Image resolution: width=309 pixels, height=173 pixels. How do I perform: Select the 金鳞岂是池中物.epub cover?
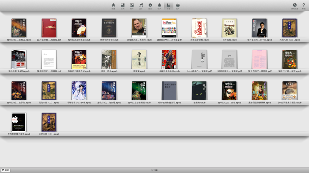coord(169,60)
